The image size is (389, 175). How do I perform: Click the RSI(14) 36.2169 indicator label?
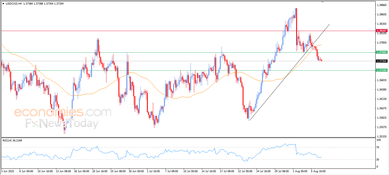[12, 140]
